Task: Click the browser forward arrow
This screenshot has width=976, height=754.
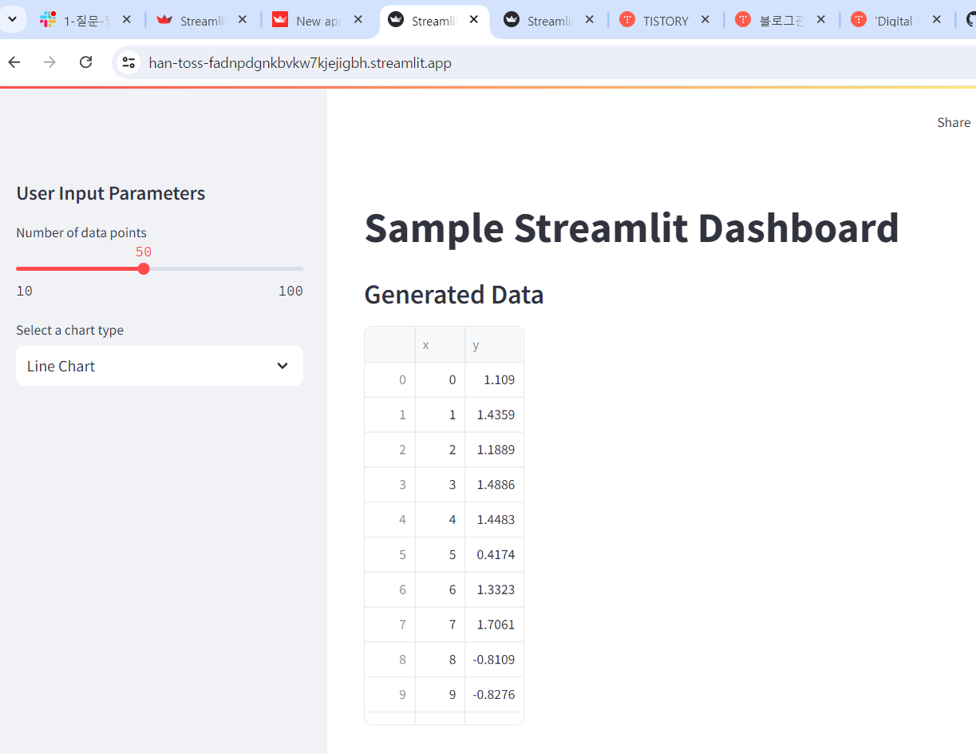Action: tap(49, 62)
